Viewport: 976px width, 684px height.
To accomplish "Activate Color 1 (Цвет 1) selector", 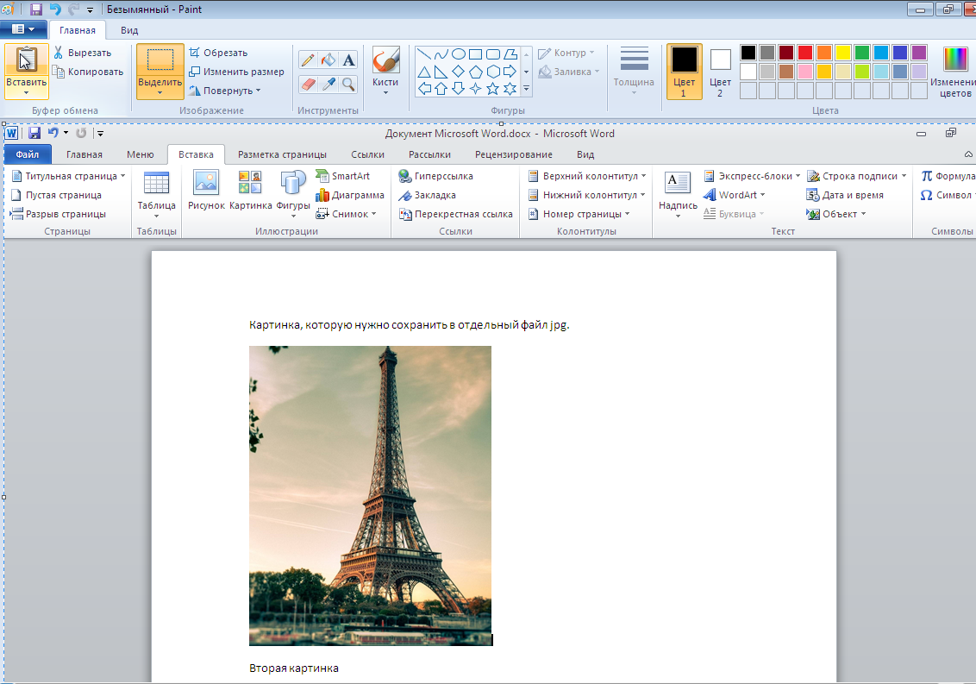I will [x=684, y=72].
